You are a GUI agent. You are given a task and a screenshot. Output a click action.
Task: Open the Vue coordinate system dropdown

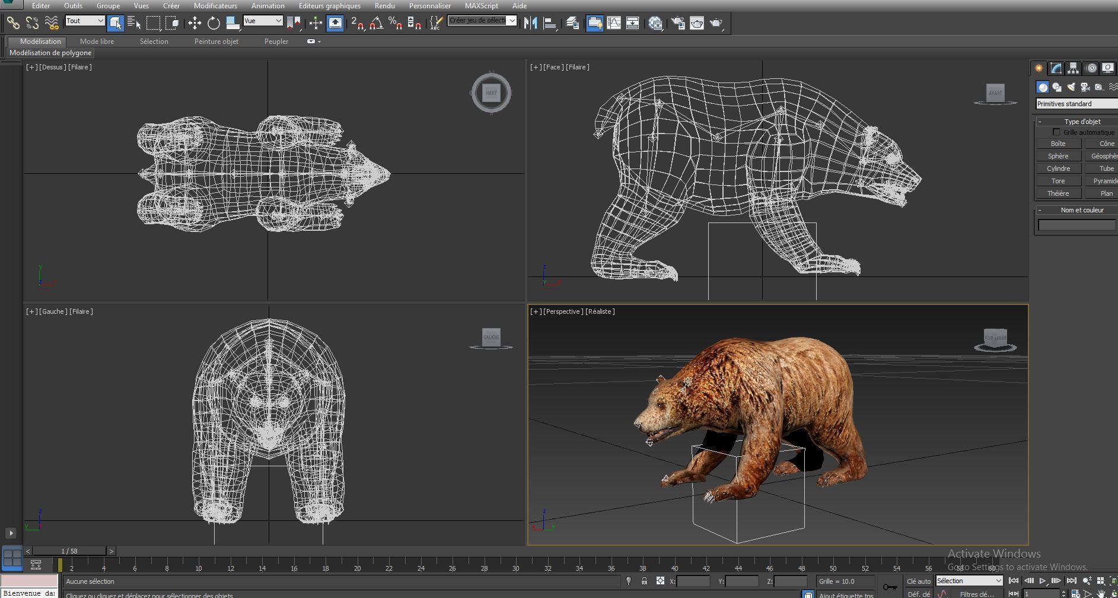click(263, 21)
